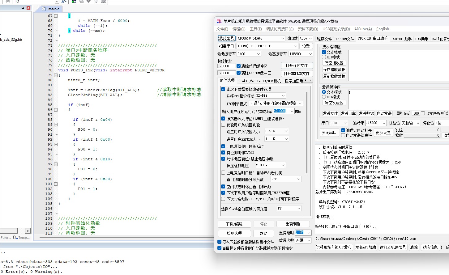
Task: Open chip model AI8051U-34K64 dropdown
Action: (261, 38)
